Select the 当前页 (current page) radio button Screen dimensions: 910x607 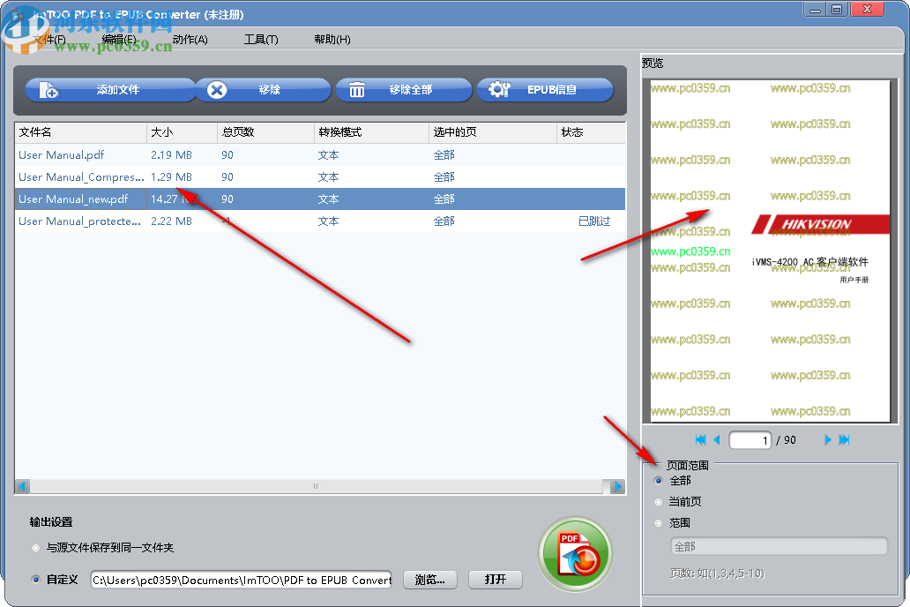[x=657, y=501]
